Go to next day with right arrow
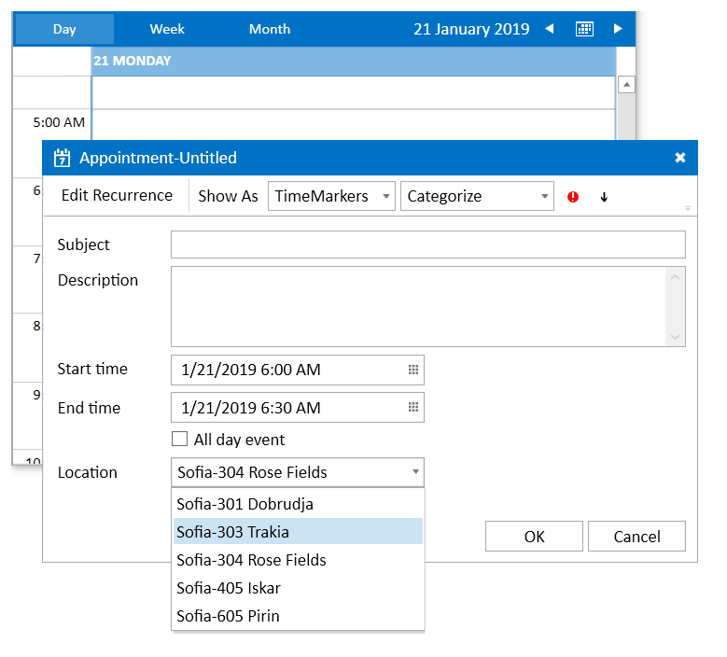Image resolution: width=727 pixels, height=657 pixels. 618,29
